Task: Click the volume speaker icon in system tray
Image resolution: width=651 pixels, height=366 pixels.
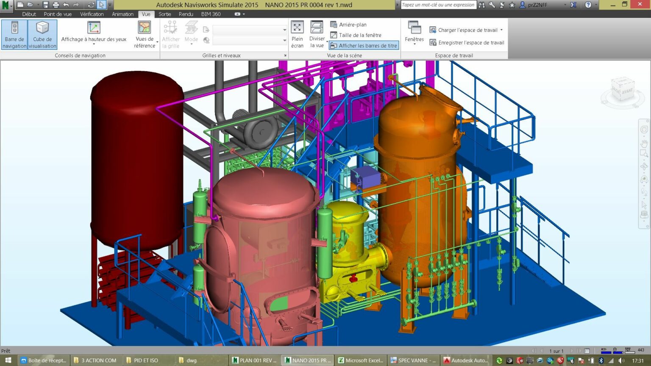Action: tap(621, 360)
